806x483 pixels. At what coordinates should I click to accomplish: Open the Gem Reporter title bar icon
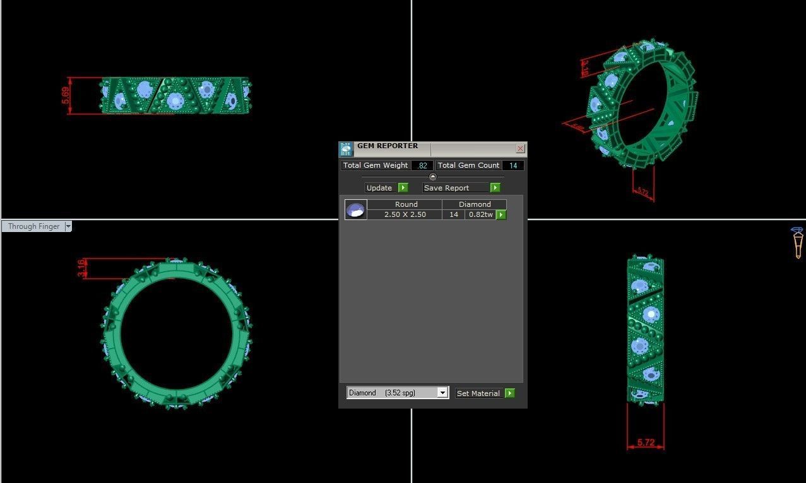[x=345, y=149]
